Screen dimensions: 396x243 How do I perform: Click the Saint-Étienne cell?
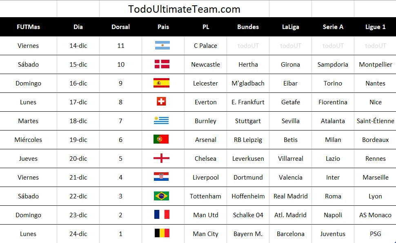375,121
